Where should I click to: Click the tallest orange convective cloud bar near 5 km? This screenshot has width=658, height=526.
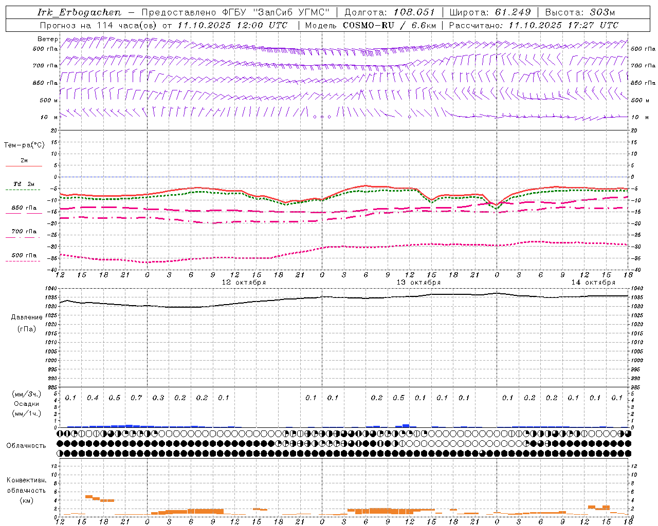coord(88,497)
